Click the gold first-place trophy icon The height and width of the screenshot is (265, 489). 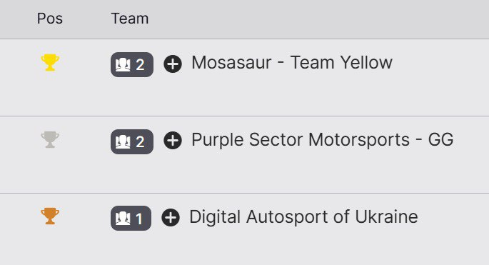point(50,62)
